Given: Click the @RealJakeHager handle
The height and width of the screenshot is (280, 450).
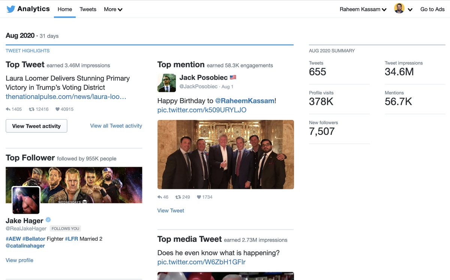Looking at the screenshot, I should [26, 229].
